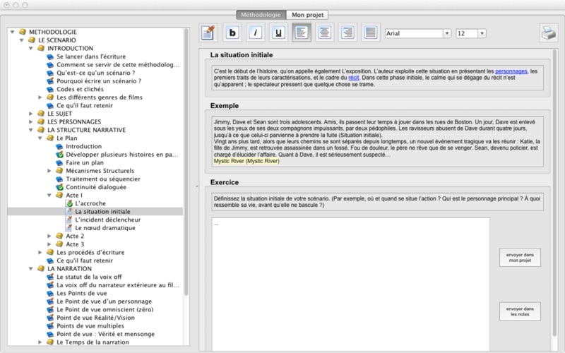Screen dimensions: 565x353
Task: Click book icon of 'Se lancer dans l'écriture'
Action: coord(50,56)
